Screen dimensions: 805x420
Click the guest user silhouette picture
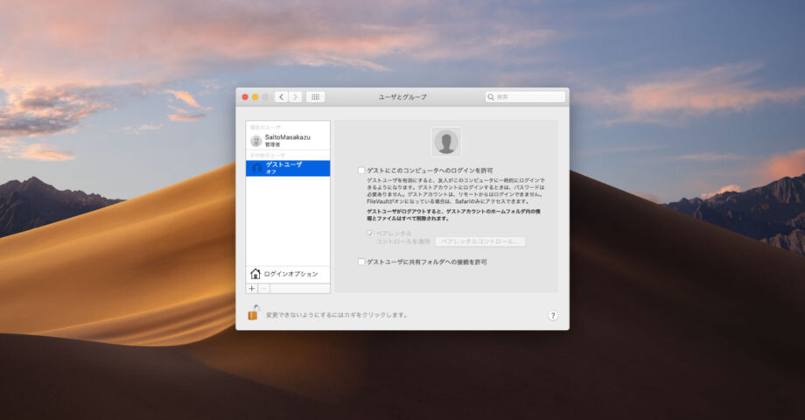click(446, 142)
